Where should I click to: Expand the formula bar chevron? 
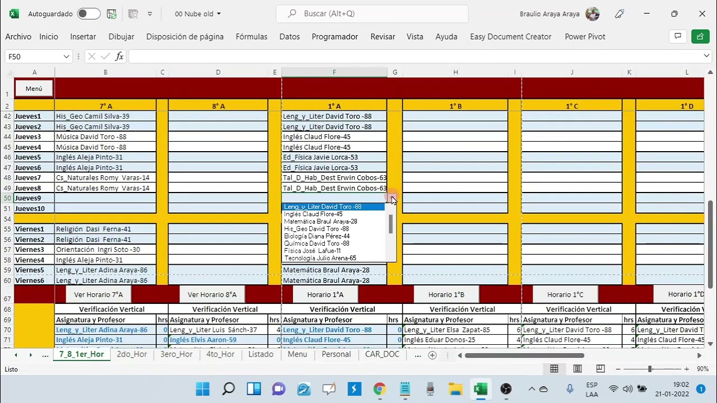[x=706, y=56]
